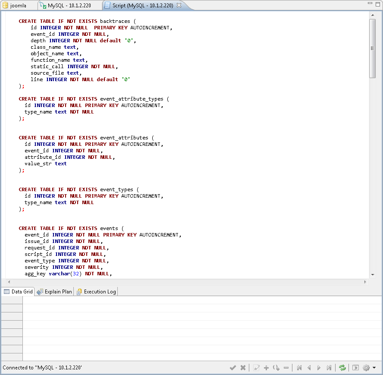Viewport: 383px width, 375px height.
Task: Open the settings gear dropdown arrow
Action: point(374,367)
